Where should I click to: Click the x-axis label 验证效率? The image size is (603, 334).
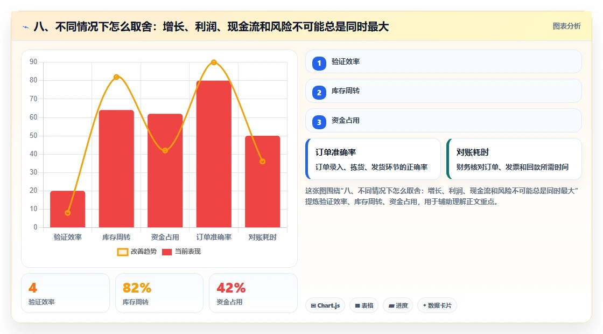click(x=68, y=238)
